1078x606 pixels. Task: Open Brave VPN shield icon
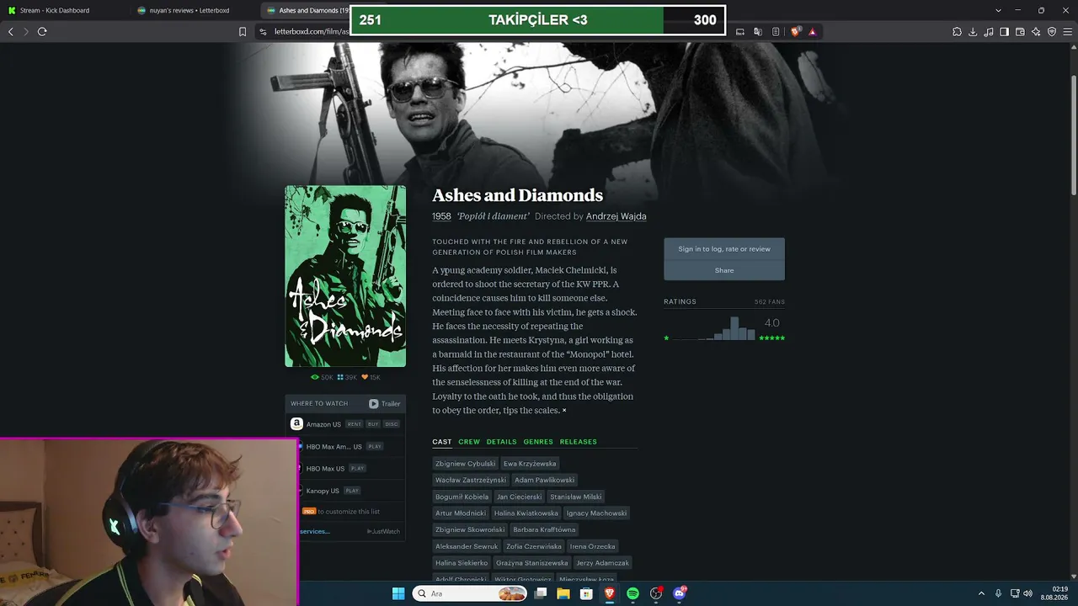pos(1052,32)
